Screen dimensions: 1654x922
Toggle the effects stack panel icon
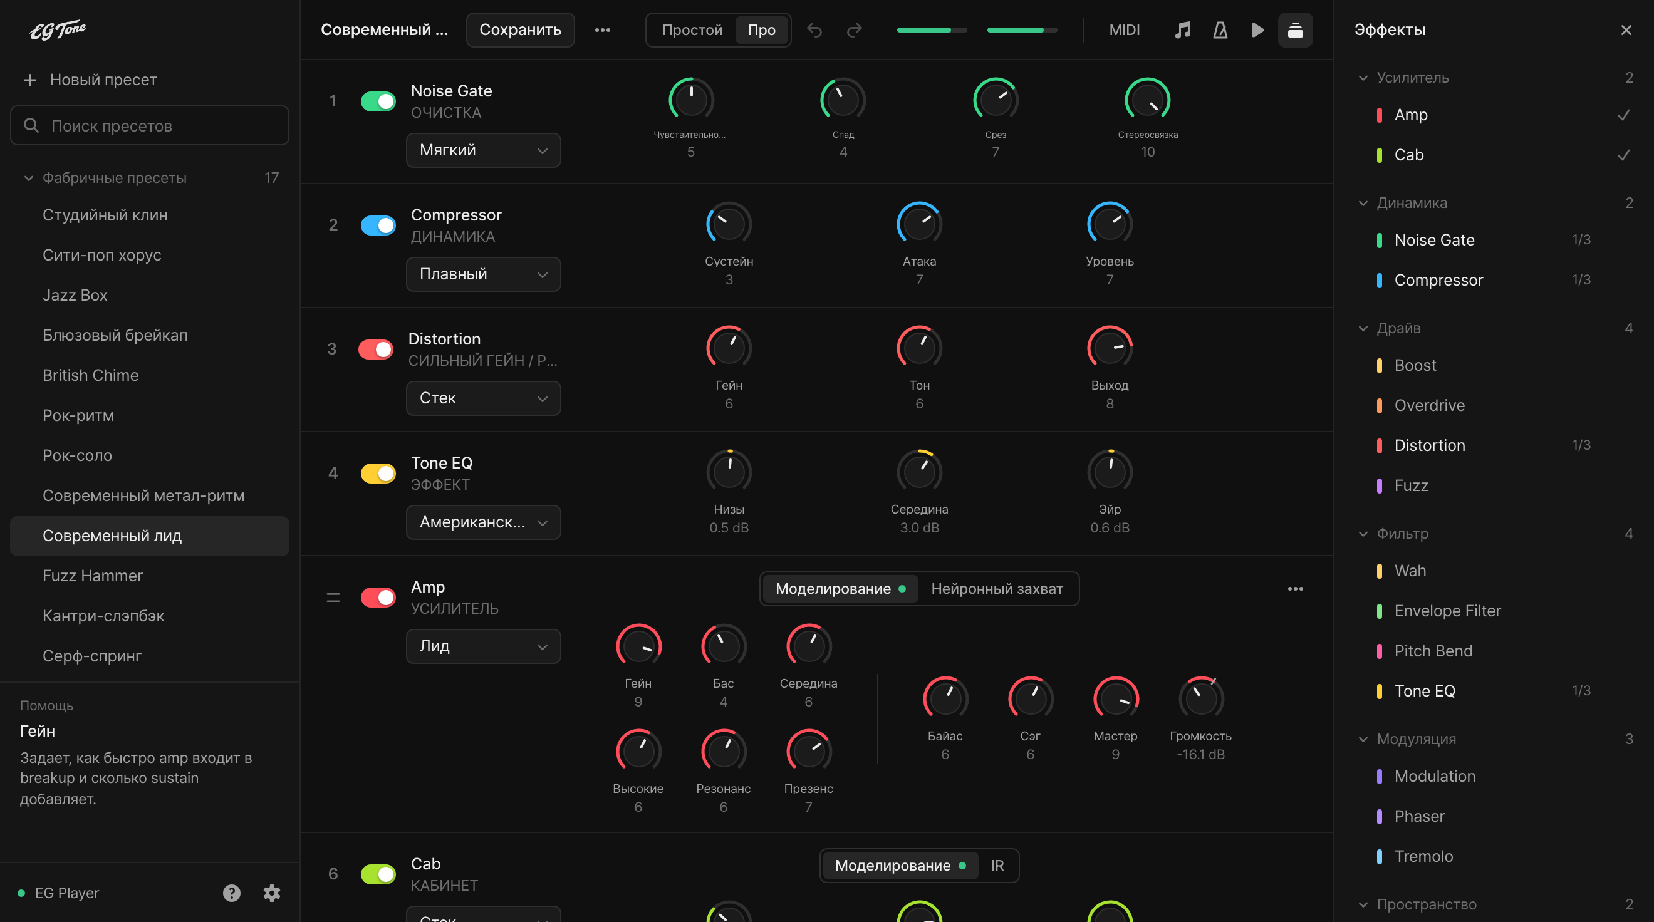1295,29
